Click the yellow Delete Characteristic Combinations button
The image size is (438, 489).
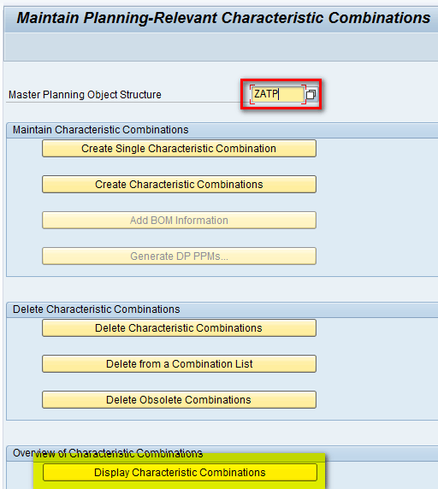(x=179, y=327)
